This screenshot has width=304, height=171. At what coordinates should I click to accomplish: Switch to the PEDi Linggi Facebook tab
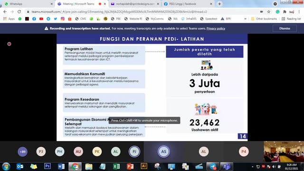pyautogui.click(x=188, y=4)
